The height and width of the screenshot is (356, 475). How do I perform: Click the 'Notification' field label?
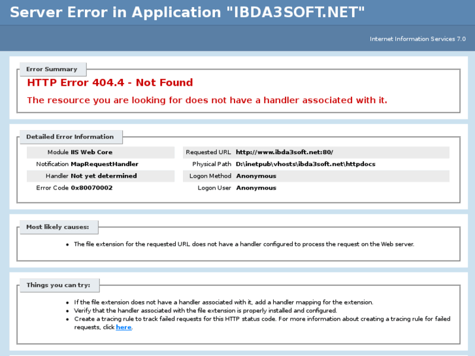tap(52, 164)
